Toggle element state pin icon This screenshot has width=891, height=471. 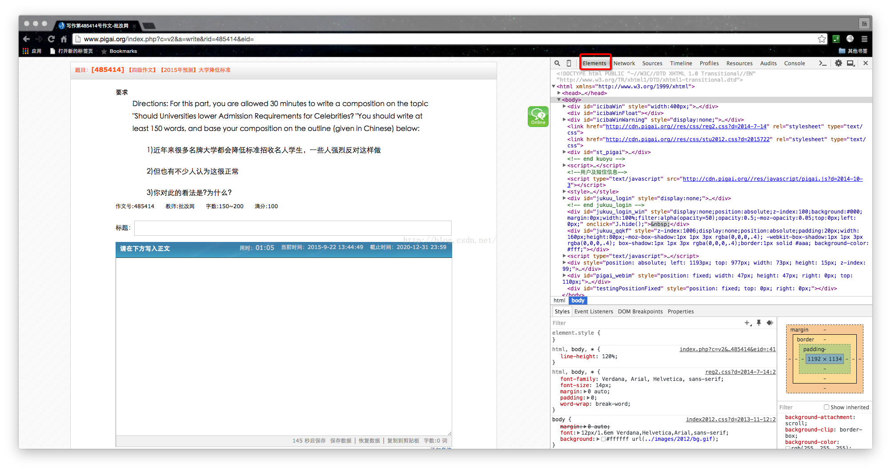point(759,323)
